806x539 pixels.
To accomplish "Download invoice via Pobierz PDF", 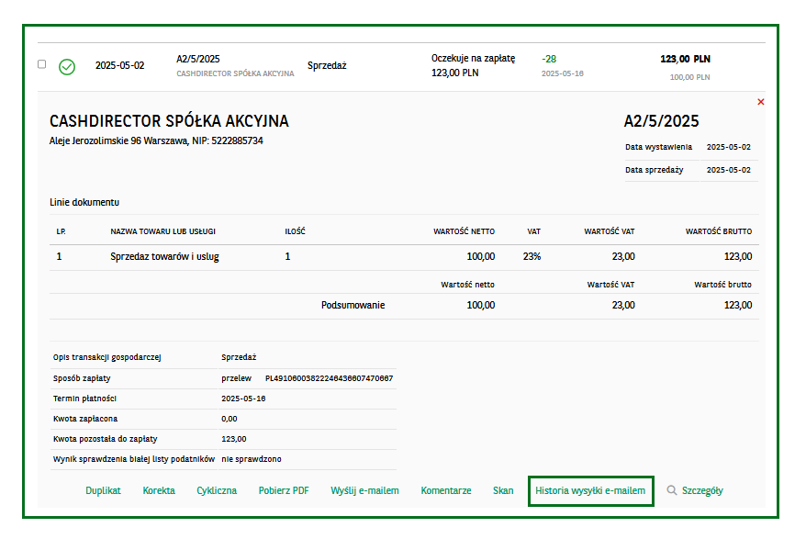I will click(x=284, y=490).
